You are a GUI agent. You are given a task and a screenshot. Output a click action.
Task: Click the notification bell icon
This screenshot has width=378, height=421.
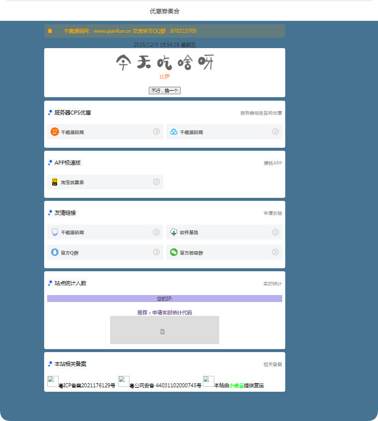point(50,31)
